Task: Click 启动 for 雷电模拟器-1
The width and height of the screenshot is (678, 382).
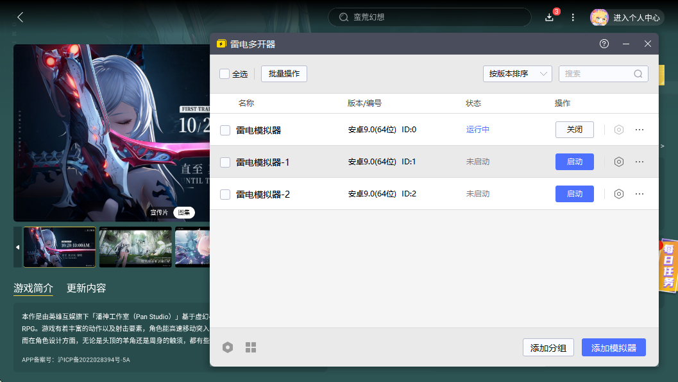Action: coord(575,162)
